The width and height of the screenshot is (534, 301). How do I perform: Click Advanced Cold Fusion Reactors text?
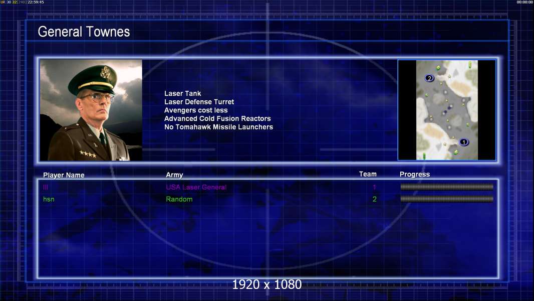[217, 118]
